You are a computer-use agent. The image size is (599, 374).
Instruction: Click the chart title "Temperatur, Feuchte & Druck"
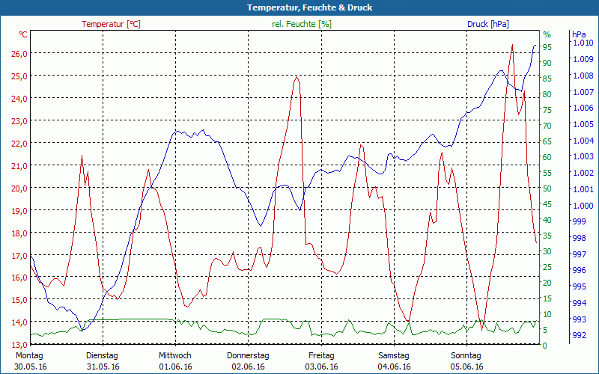pyautogui.click(x=299, y=7)
